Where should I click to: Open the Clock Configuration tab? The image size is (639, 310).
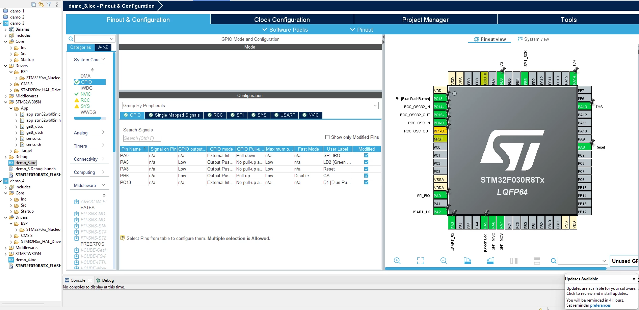click(x=282, y=20)
